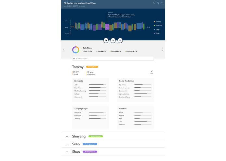Click the sentiment scale on the chart's left
Viewport: 226px width, 161px height.
pyautogui.click(x=70, y=27)
